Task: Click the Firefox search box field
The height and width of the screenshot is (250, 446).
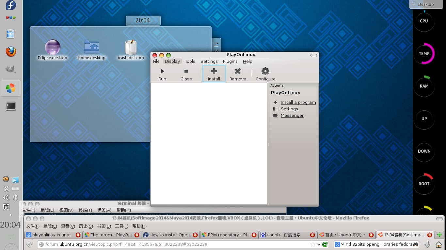Action: pyautogui.click(x=377, y=244)
